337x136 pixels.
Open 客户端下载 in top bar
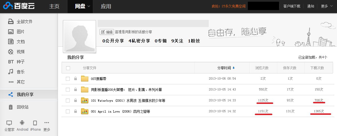[x=292, y=6]
